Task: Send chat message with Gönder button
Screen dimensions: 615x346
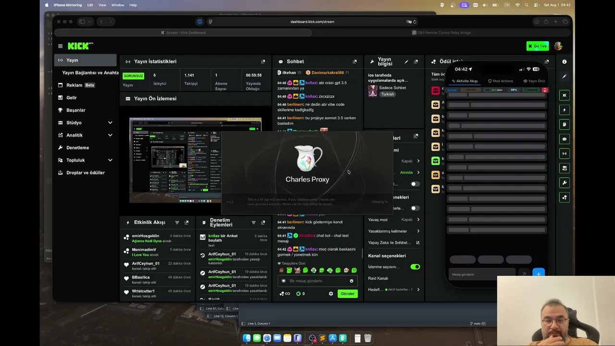Action: tap(347, 294)
